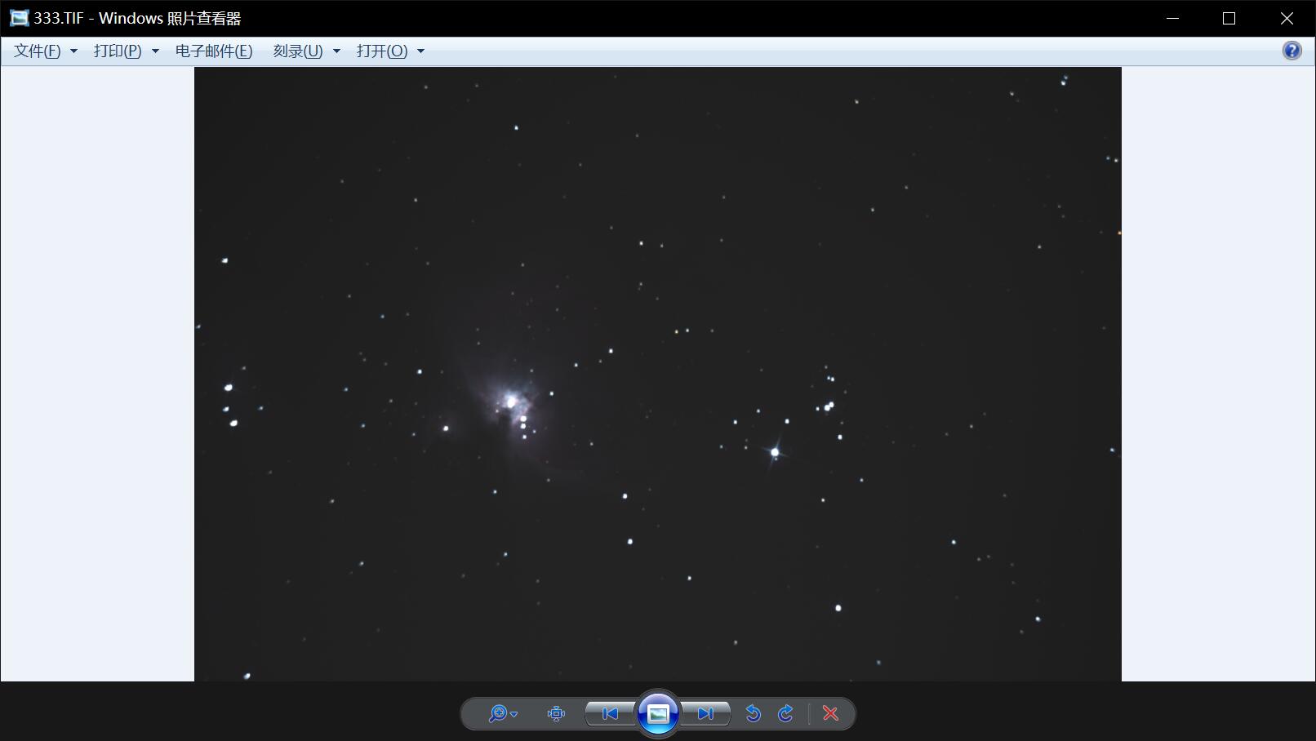
Task: Open the 打开(O) menu
Action: tap(382, 51)
